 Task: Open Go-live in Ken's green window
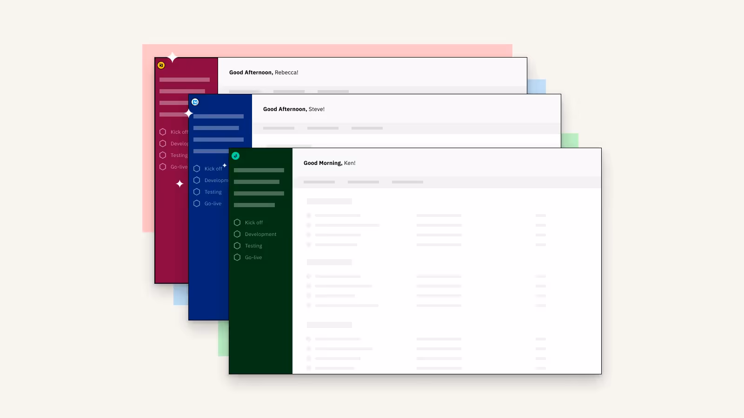pyautogui.click(x=253, y=257)
